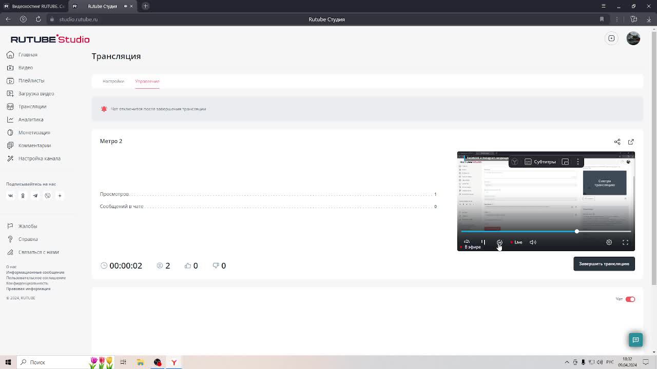
Task: Click the Yandex translate icon in overlay
Action: coord(514,162)
